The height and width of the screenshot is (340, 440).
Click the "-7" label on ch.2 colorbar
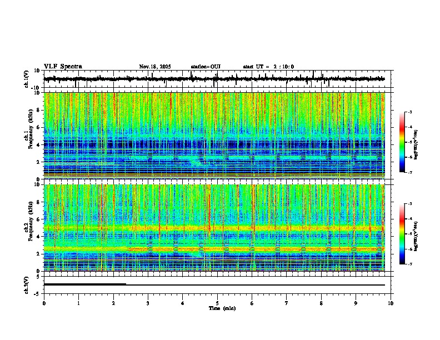pos(409,264)
